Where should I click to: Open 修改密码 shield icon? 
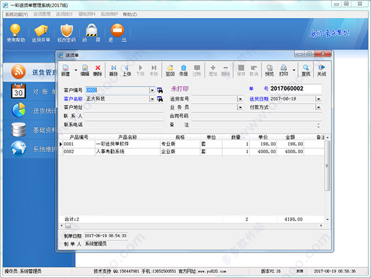click(67, 33)
